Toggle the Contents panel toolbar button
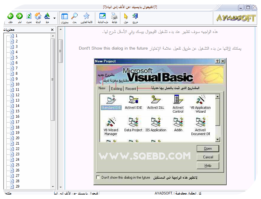This screenshot has height=199, width=261. 65,16
